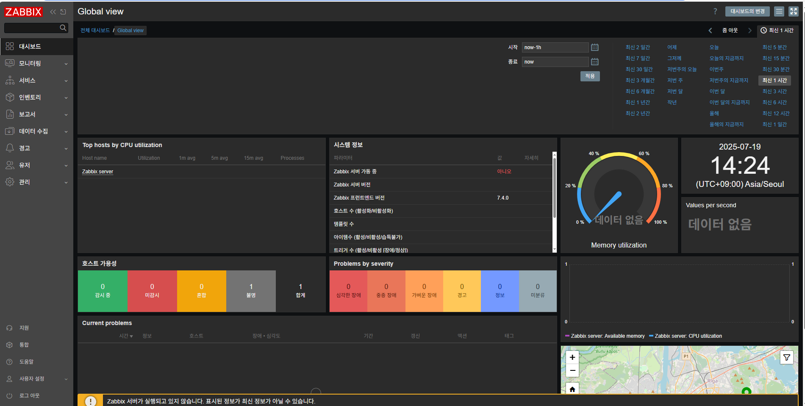Open calendar picker for end time
805x406 pixels.
click(595, 62)
